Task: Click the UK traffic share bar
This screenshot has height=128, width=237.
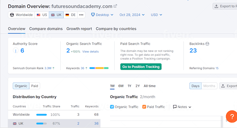Action: click(41, 123)
